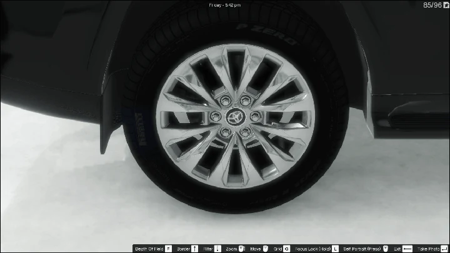Click the F key icon for Depth Of Field

point(169,249)
